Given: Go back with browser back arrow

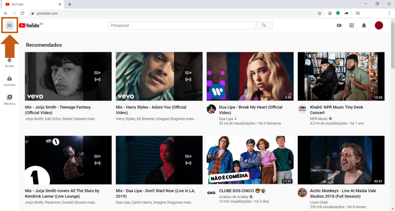Looking at the screenshot, I should [6, 13].
